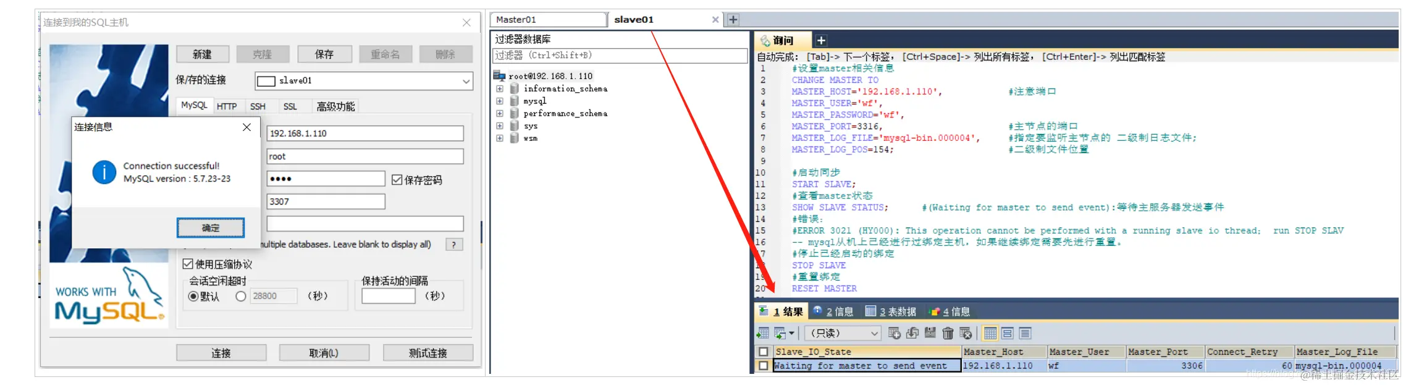This screenshot has height=385, width=1403.
Task: Click the 取消(L) button
Action: pyautogui.click(x=324, y=353)
